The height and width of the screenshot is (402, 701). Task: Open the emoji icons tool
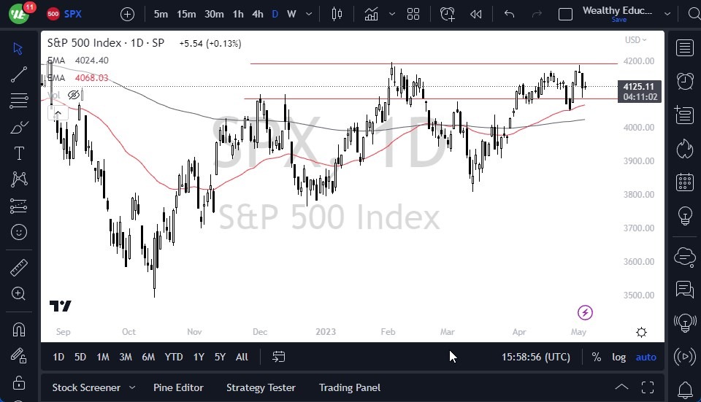tap(19, 232)
